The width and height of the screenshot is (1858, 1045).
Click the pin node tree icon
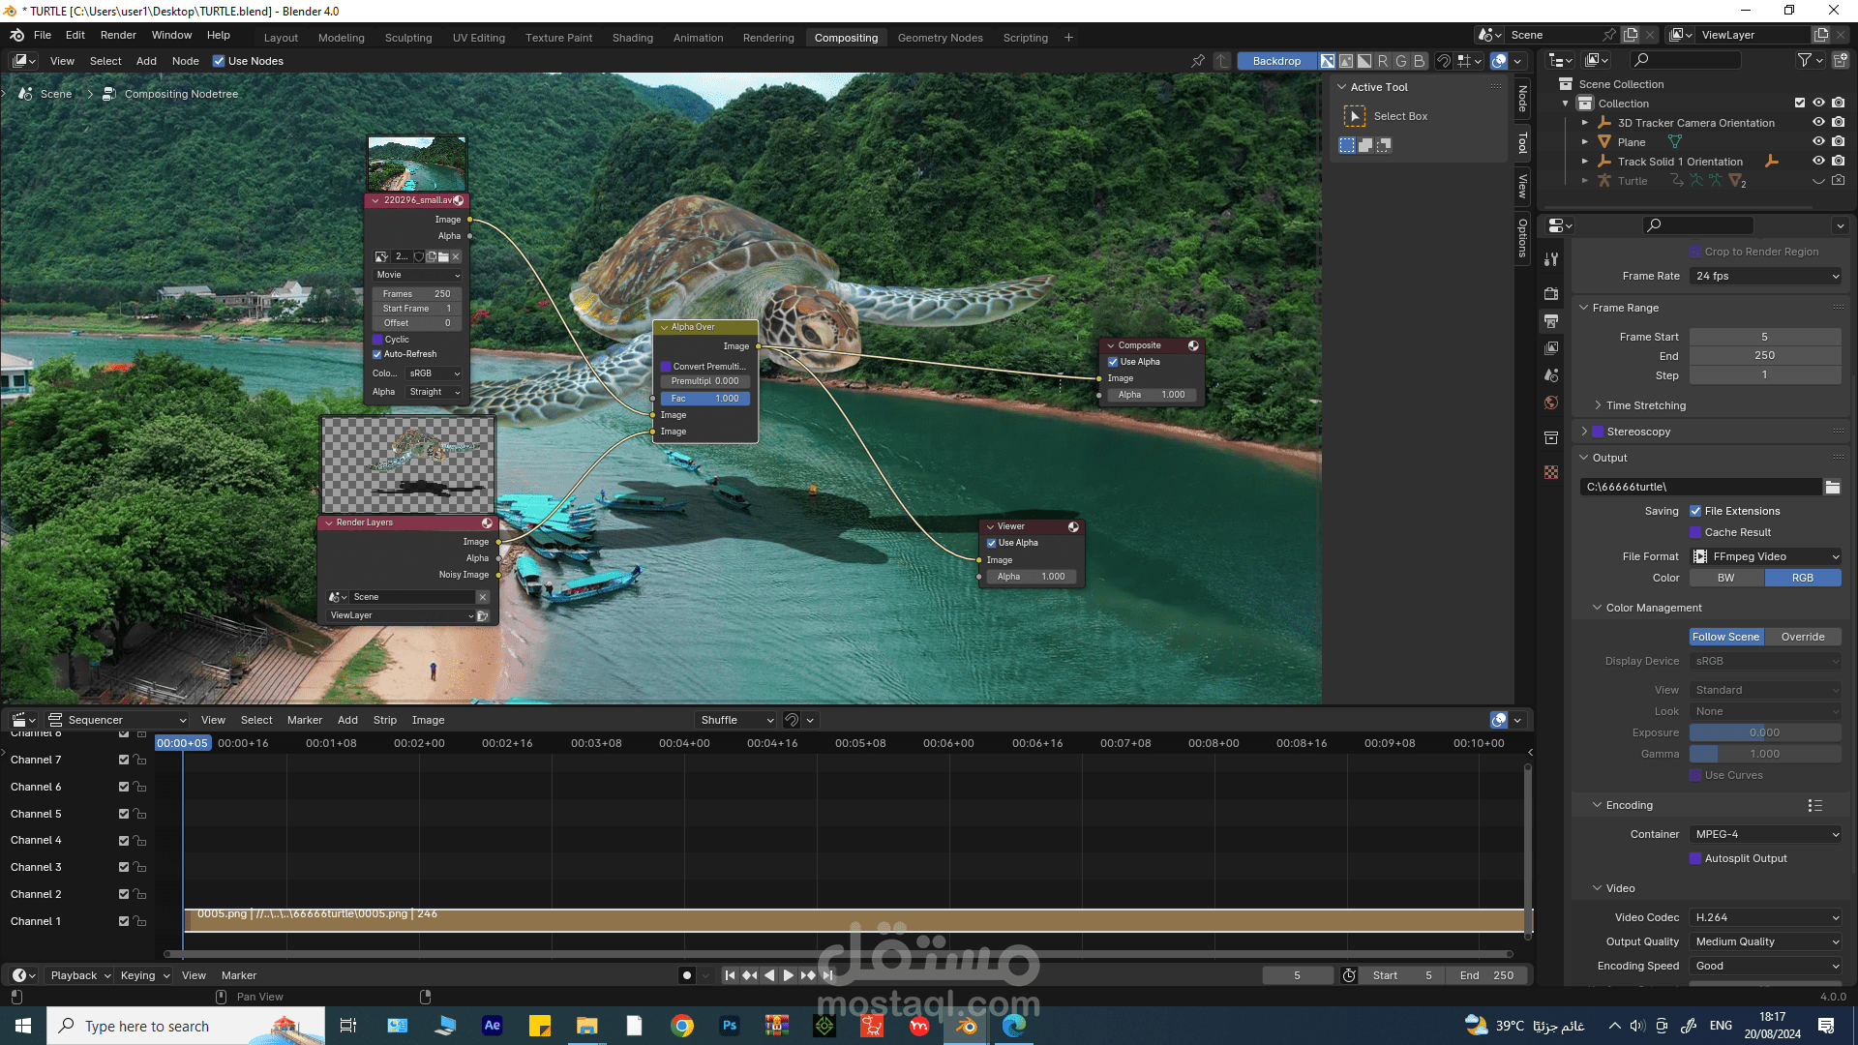click(1198, 61)
